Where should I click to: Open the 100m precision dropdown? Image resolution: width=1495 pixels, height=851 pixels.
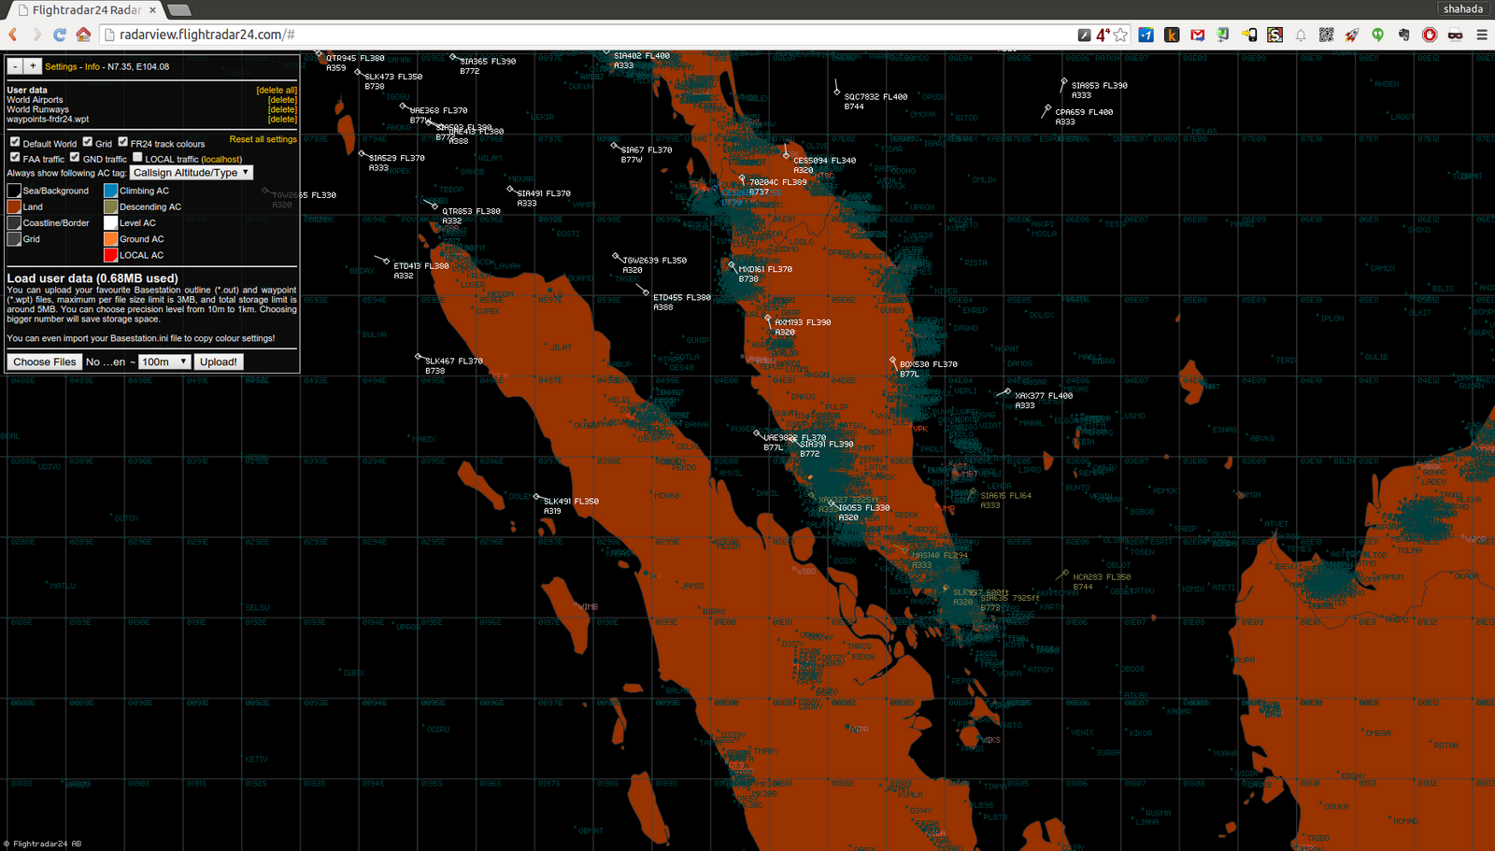tap(164, 362)
